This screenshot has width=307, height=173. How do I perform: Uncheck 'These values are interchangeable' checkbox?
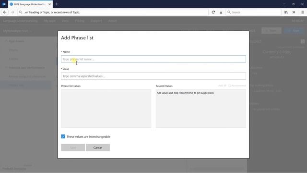tap(63, 136)
